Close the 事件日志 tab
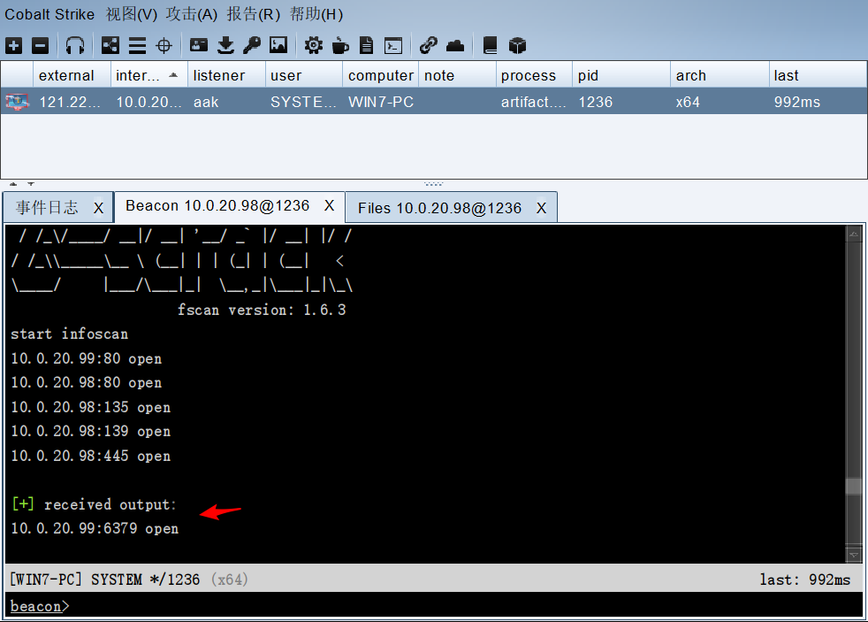 [x=98, y=208]
